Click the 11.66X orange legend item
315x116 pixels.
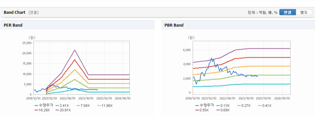pos(105,105)
